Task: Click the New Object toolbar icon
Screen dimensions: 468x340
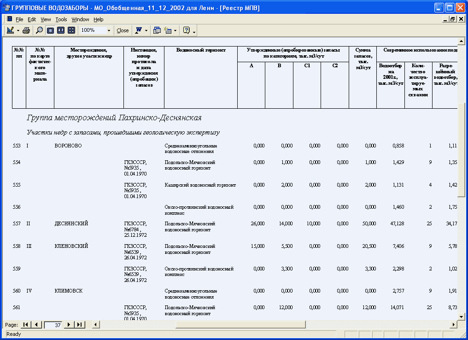Action: pyautogui.click(x=168, y=30)
